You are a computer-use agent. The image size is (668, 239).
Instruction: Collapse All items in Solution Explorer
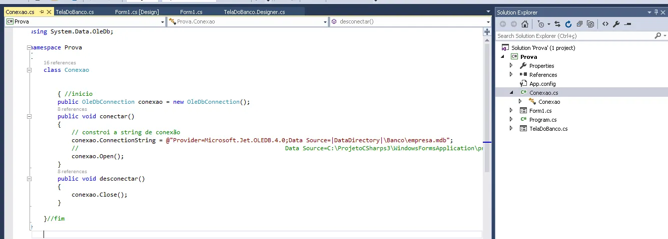579,24
